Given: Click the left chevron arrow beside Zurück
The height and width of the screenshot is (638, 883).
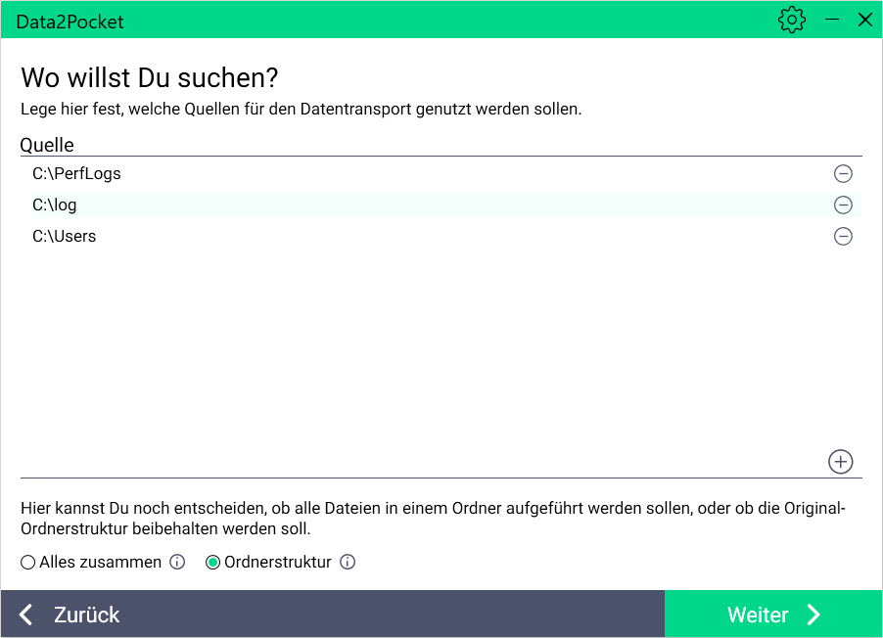Looking at the screenshot, I should coord(26,615).
